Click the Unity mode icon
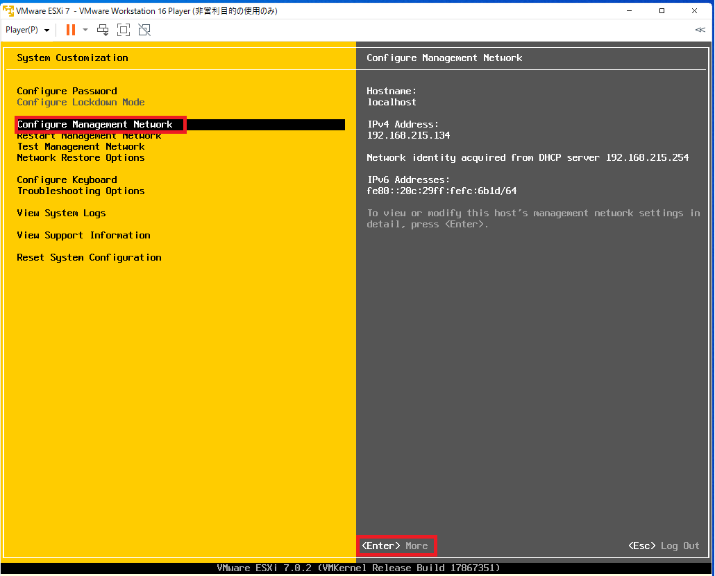 144,30
